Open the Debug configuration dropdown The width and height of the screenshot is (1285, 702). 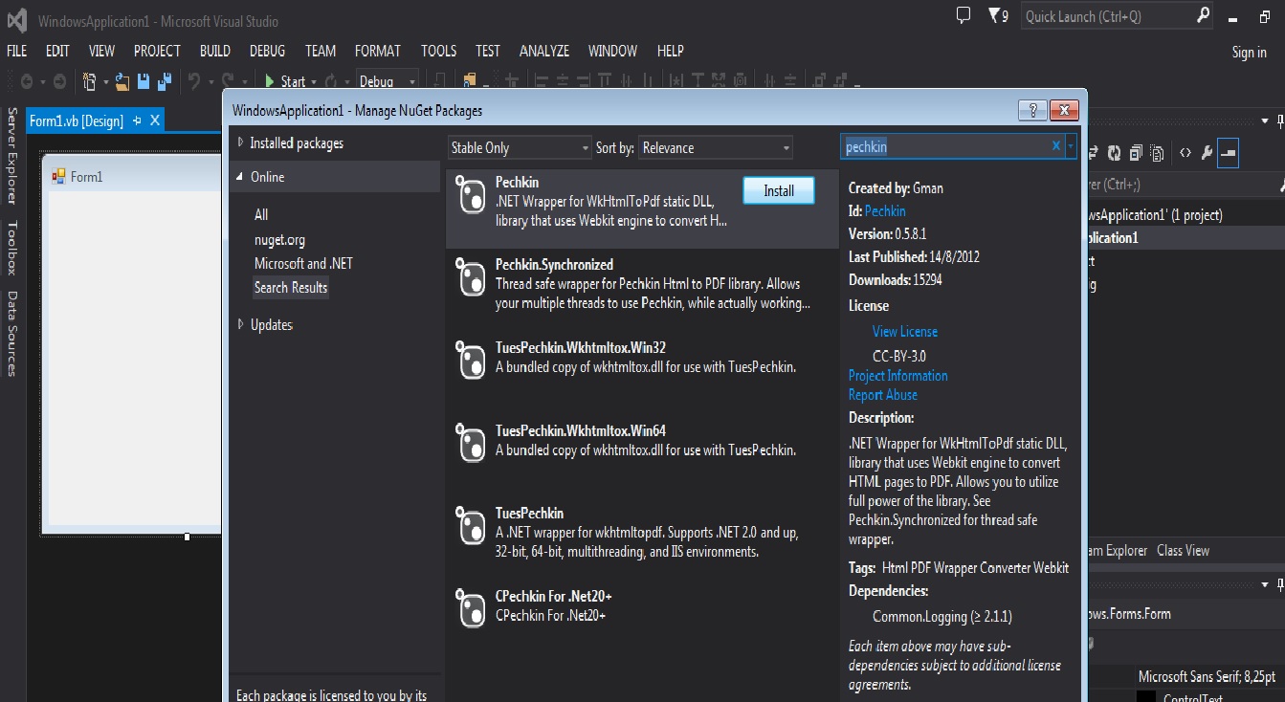[388, 81]
